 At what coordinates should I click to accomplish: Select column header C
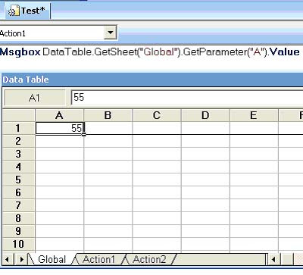[157, 115]
